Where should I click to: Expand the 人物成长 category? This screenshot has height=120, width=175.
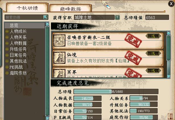[x=7, y=31]
